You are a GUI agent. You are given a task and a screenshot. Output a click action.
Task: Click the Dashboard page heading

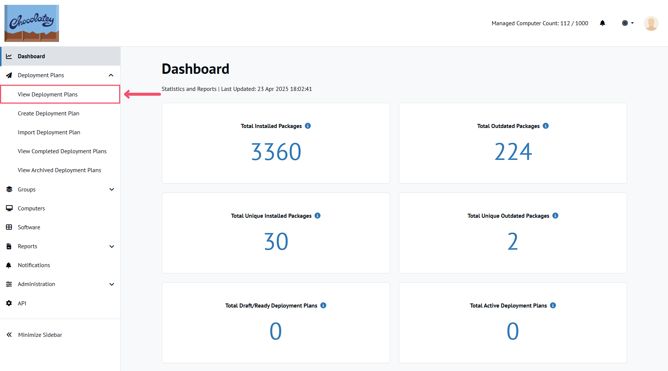click(196, 69)
